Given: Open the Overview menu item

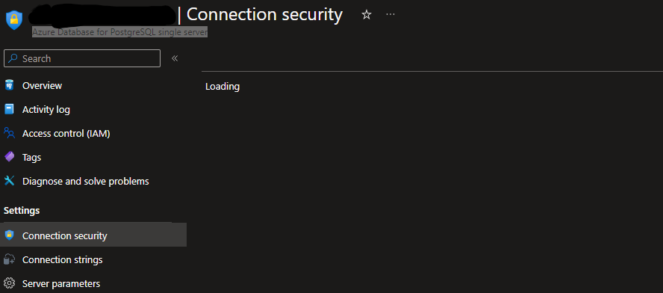Looking at the screenshot, I should coord(42,85).
